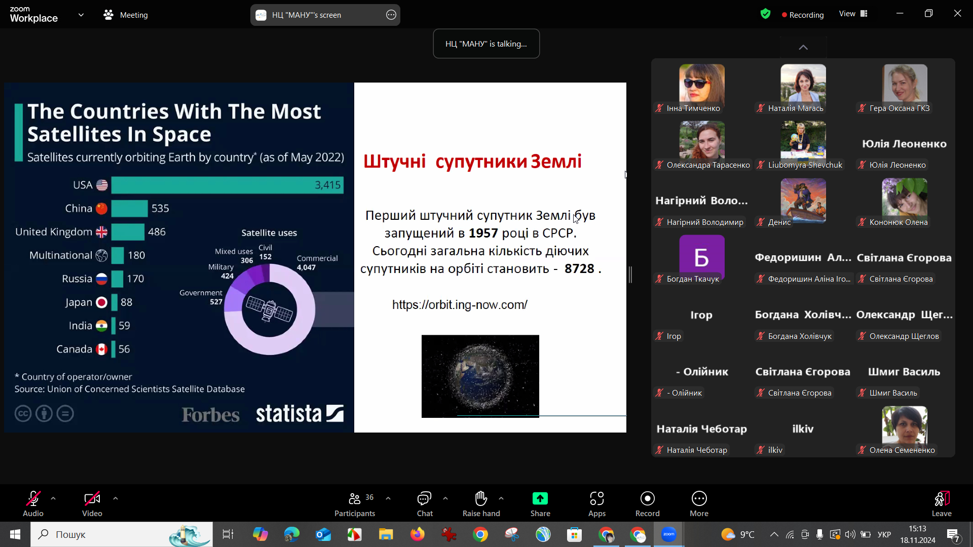Click Денис participant tile
The image size is (973, 547).
[803, 202]
